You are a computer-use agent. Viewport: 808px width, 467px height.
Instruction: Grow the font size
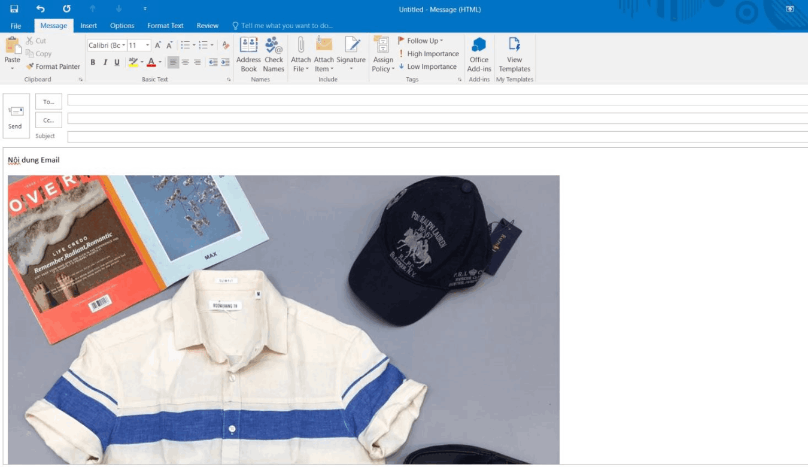158,46
